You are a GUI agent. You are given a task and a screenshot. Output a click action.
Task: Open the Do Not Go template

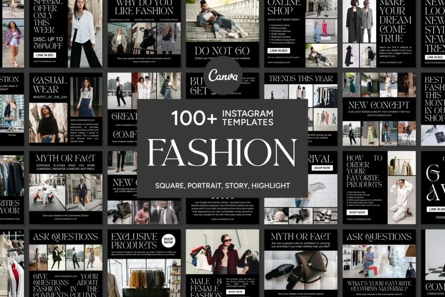coord(222,50)
